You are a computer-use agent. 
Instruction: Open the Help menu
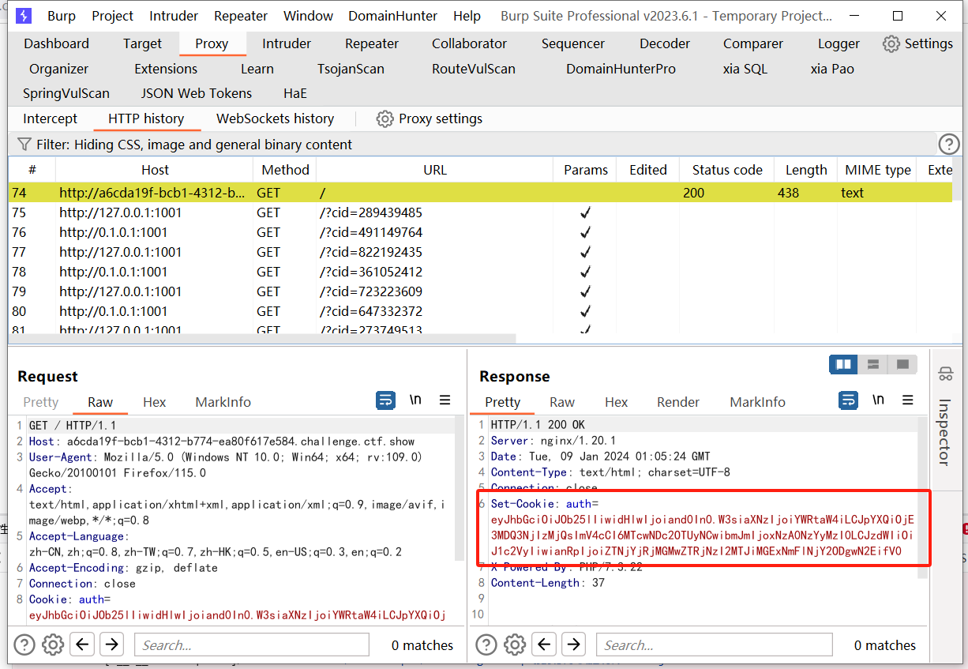[x=467, y=16]
